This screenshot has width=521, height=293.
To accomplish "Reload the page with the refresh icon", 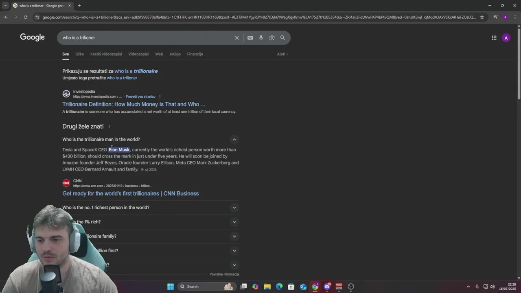I will (x=25, y=17).
